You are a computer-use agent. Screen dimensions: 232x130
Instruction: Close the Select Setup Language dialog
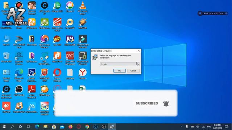tap(138, 51)
